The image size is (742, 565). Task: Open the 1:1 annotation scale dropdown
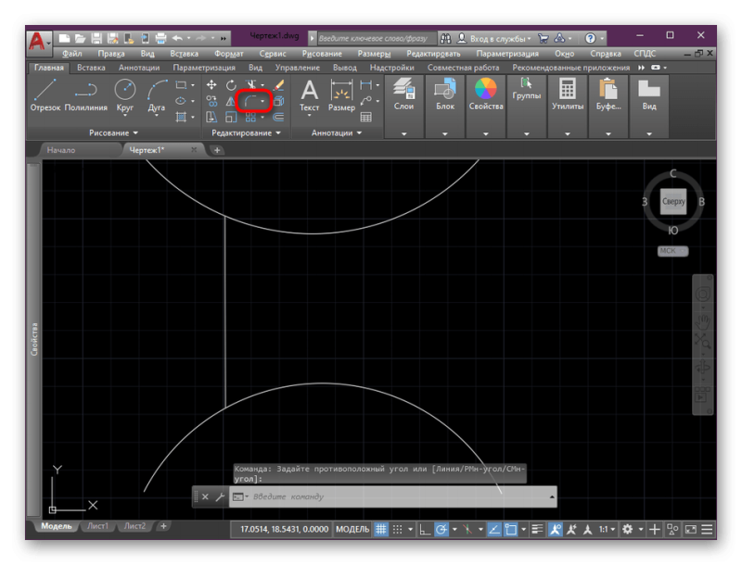click(608, 530)
